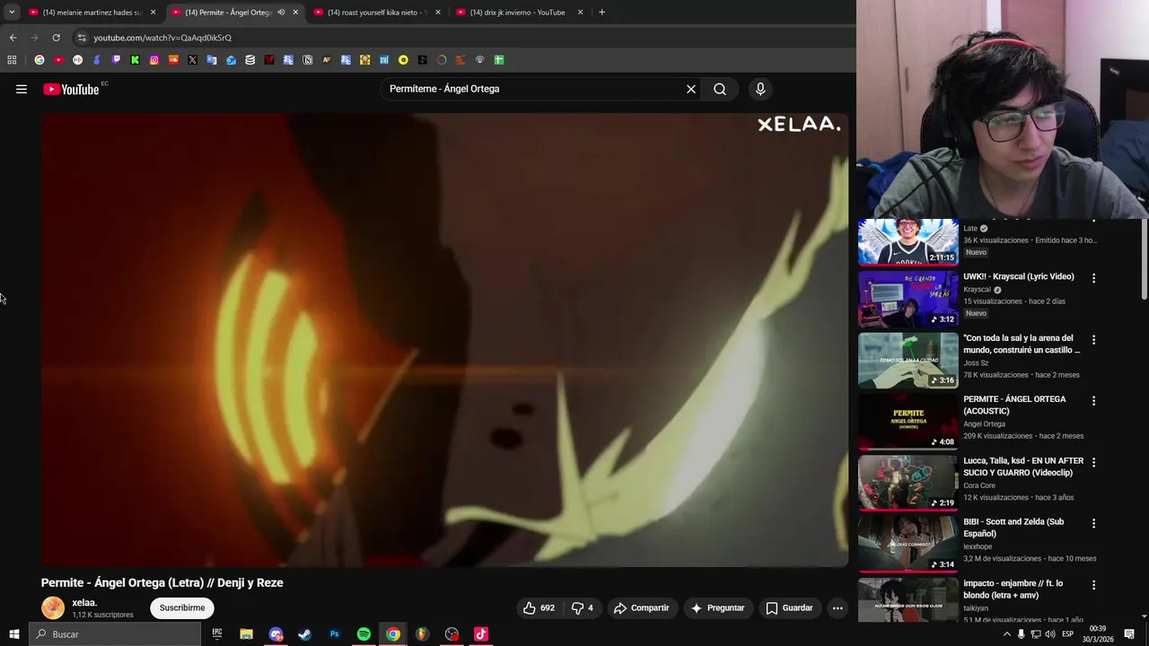
Task: Clear the search box text with X
Action: coord(691,89)
